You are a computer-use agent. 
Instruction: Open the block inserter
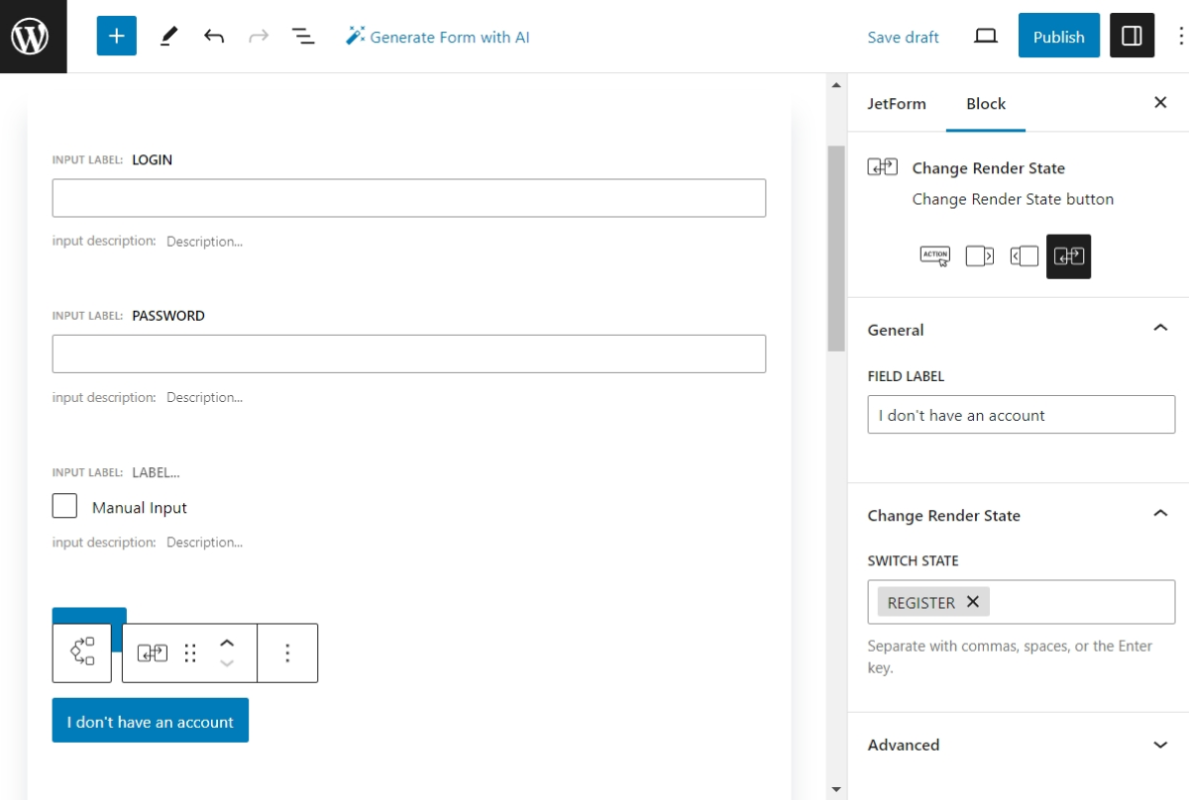(116, 36)
